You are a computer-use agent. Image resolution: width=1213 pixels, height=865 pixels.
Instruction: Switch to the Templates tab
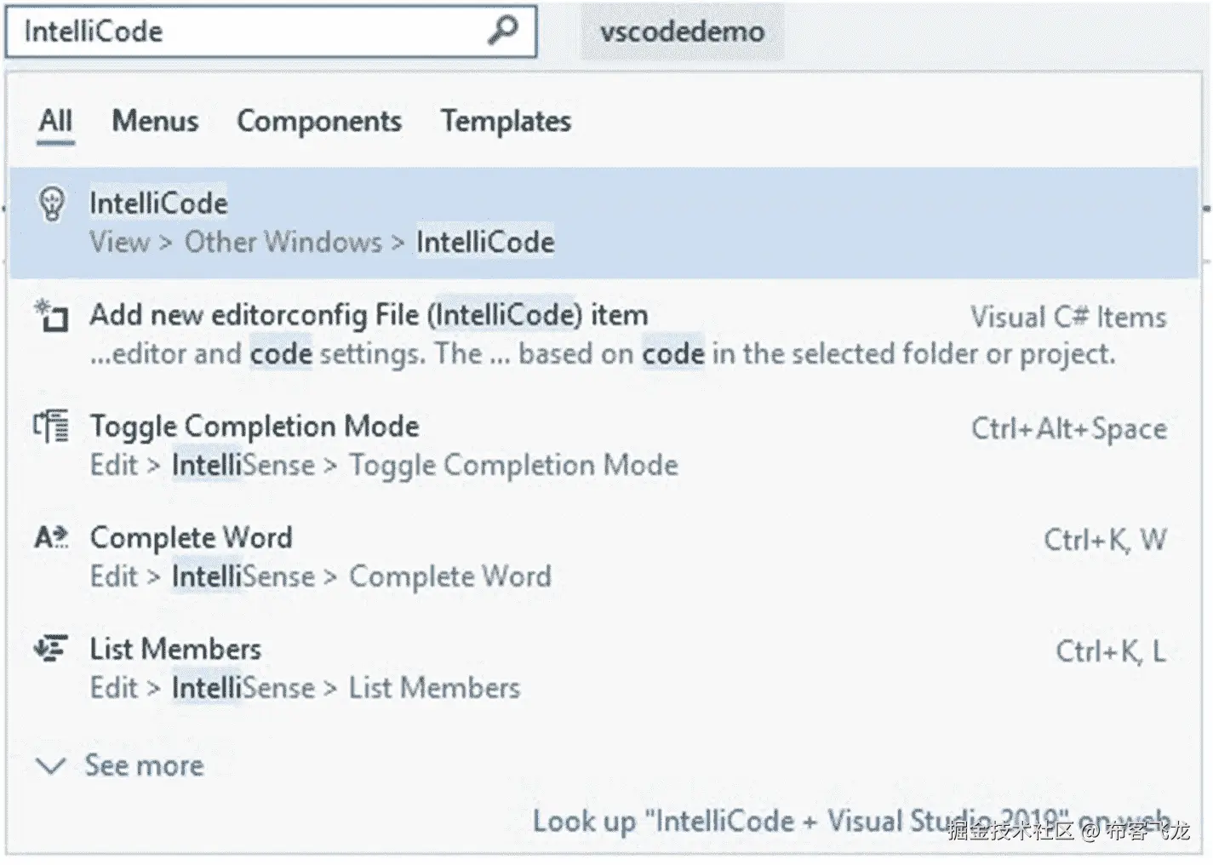(x=506, y=121)
